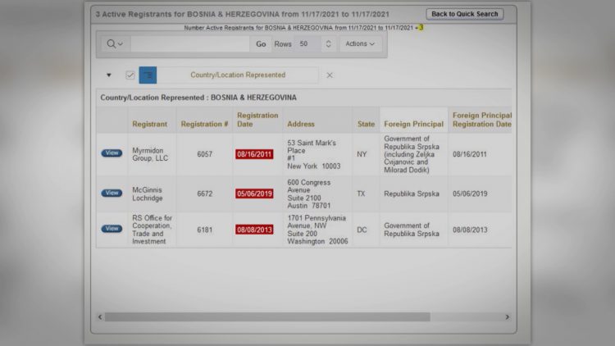The image size is (615, 346).
Task: Open the search column selector magnifier
Action: click(x=115, y=44)
